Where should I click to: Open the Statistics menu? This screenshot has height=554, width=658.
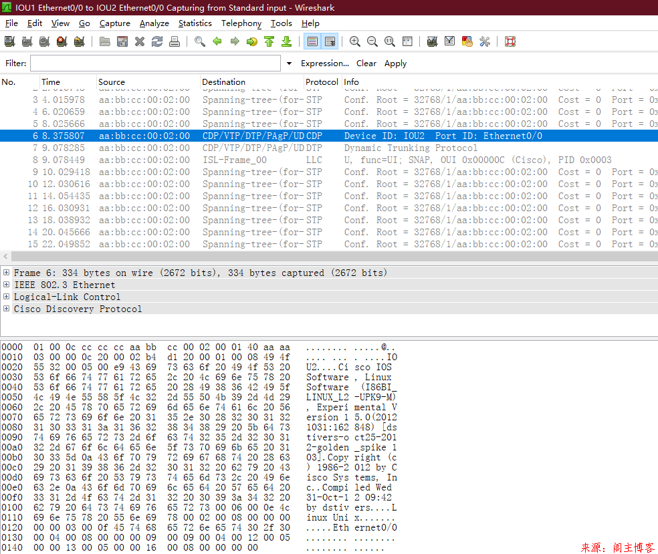click(195, 23)
